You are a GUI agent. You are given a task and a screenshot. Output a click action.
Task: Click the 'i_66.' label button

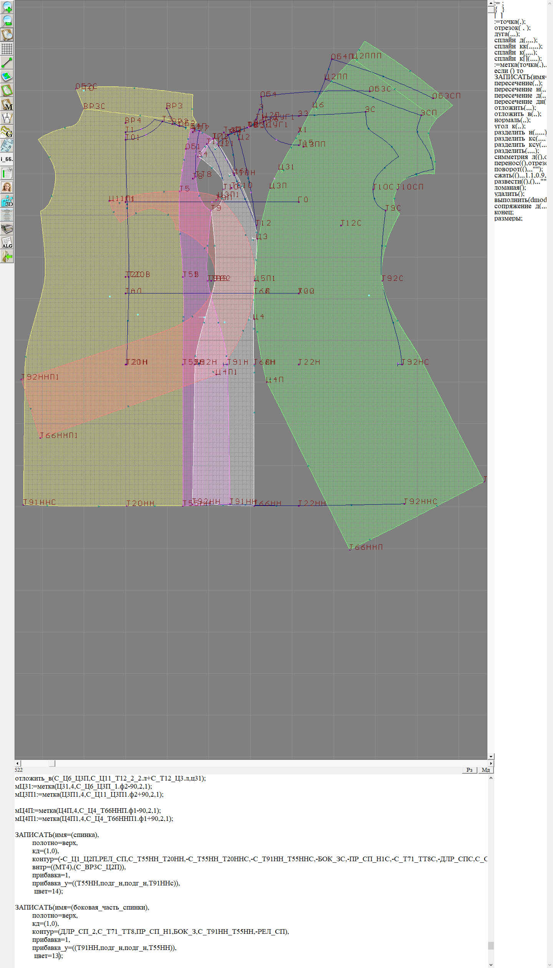pyautogui.click(x=7, y=159)
